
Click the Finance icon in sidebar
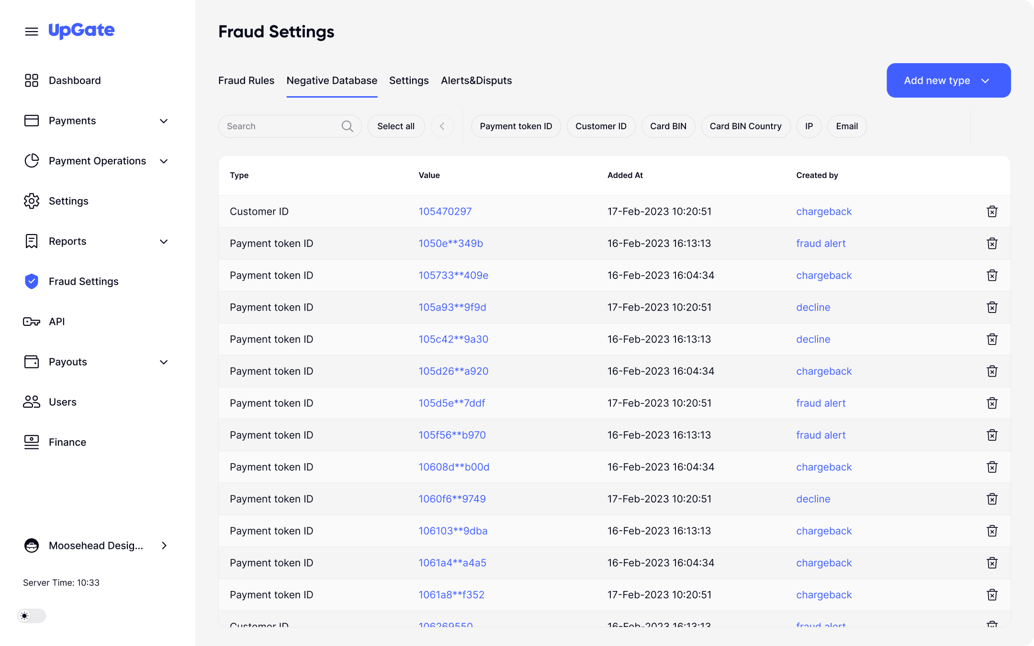click(31, 442)
